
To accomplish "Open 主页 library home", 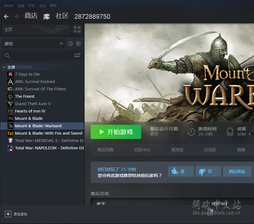I will click(x=37, y=29).
